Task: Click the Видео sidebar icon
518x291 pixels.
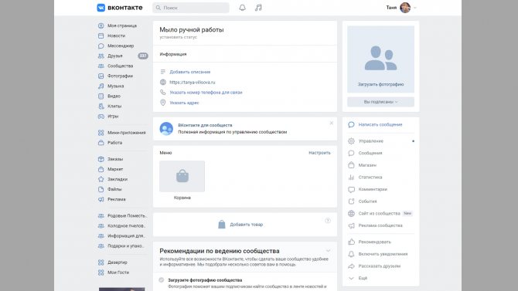Action: click(x=101, y=96)
